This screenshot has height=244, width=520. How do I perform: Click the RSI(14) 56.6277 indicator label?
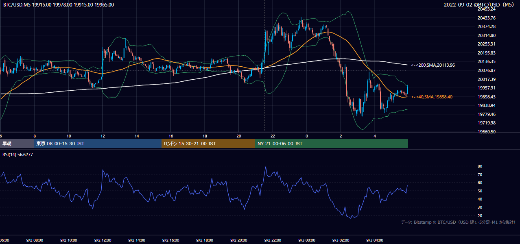click(x=18, y=155)
